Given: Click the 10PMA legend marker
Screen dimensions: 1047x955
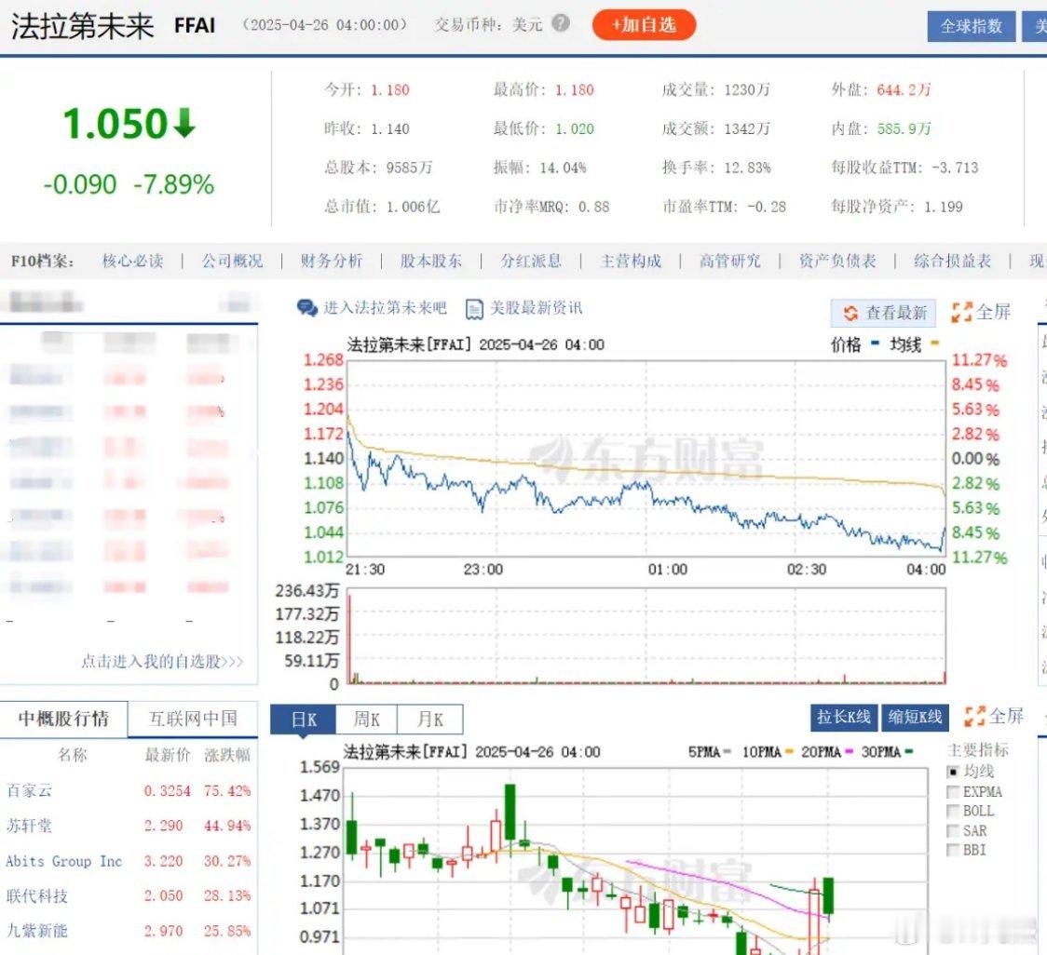Looking at the screenshot, I should click(789, 752).
